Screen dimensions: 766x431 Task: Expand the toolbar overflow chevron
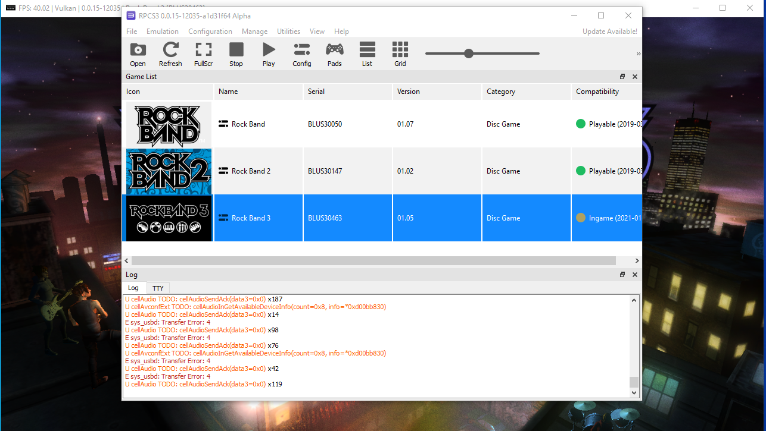639,54
